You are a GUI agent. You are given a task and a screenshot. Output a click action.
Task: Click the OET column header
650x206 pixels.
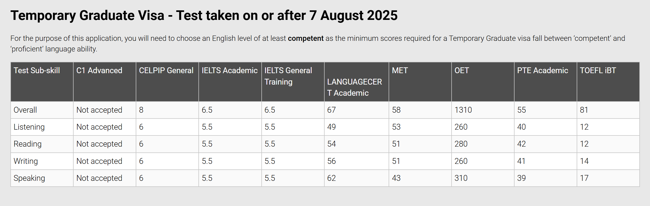[462, 71]
